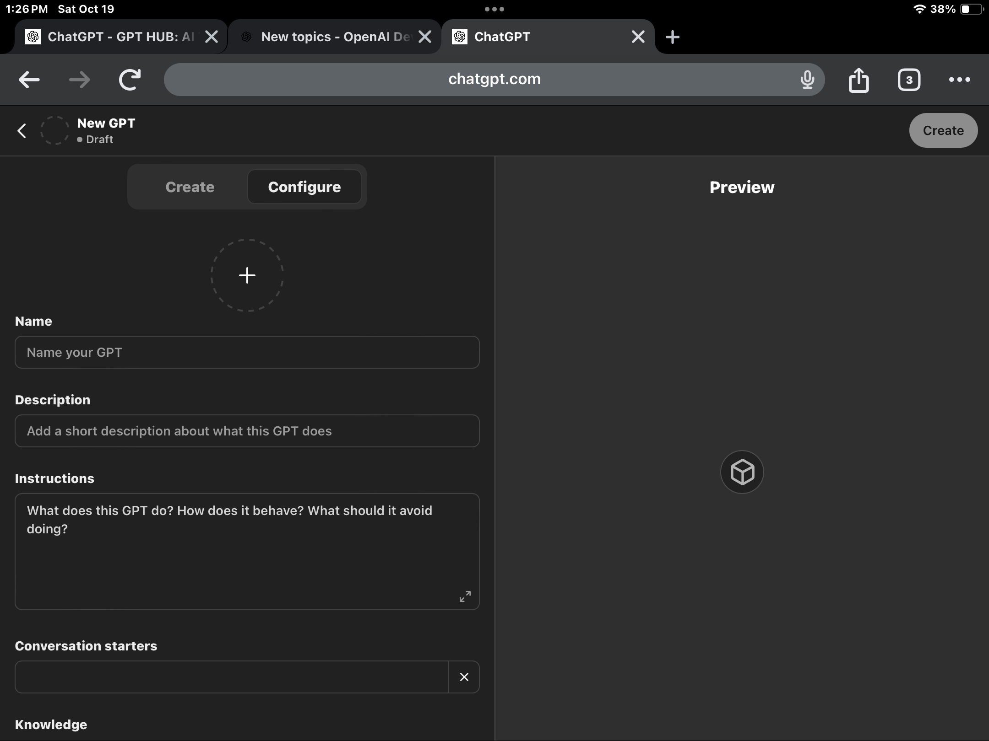989x741 pixels.
Task: Open a new browser tab
Action: [x=672, y=37]
